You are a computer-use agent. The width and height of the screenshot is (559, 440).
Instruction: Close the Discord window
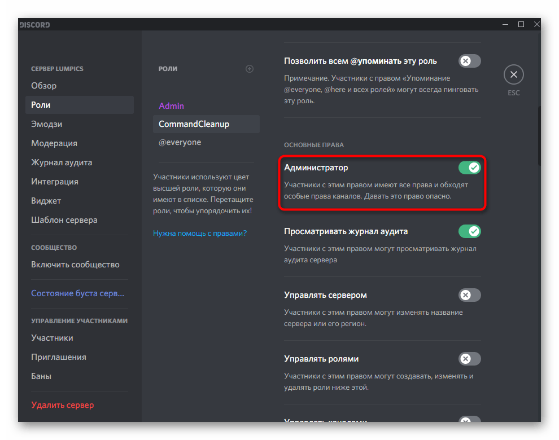536,25
